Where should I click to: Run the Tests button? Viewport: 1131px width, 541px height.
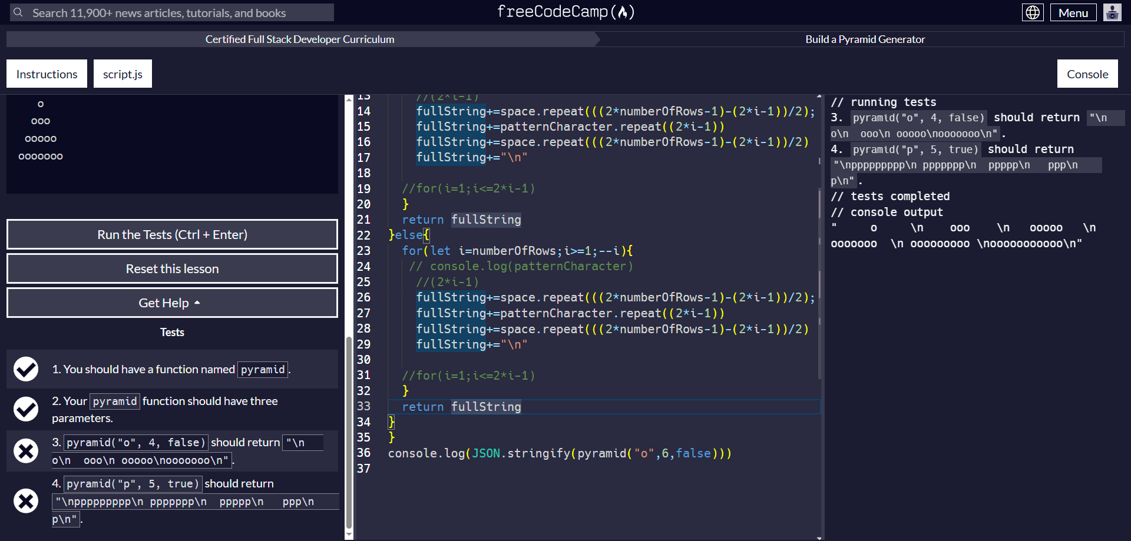(172, 234)
